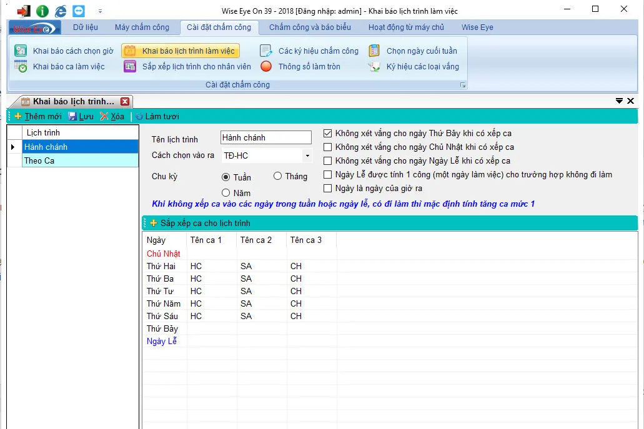This screenshot has height=429, width=644.
Task: Uncheck Không xét vắng cho ngày Thứ Bảy
Action: 328,133
